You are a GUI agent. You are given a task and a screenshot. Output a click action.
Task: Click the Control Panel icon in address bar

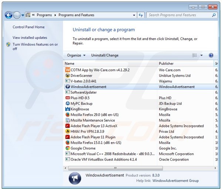[x=28, y=15]
